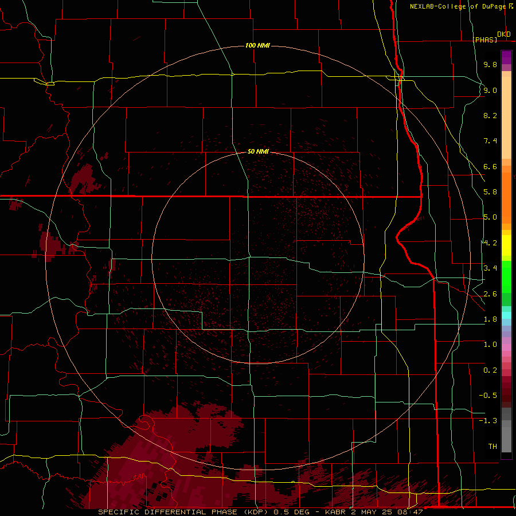Click the 5.0 value on the scale
Image resolution: width=516 pixels, height=516 pixels.
490,217
